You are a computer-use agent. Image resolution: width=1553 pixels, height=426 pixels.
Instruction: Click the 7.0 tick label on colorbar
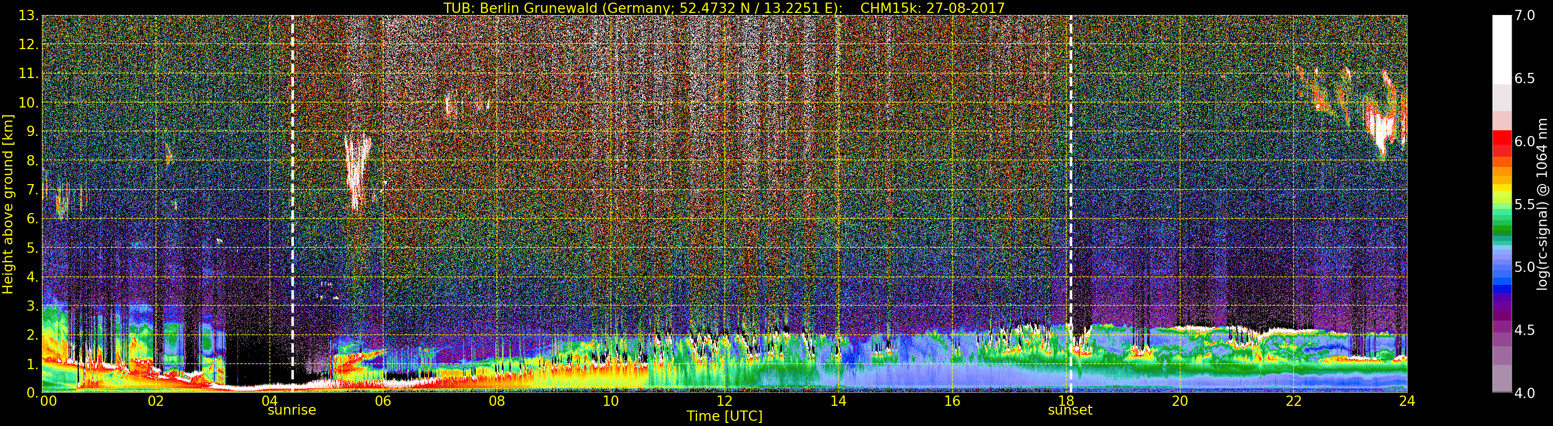point(1525,16)
